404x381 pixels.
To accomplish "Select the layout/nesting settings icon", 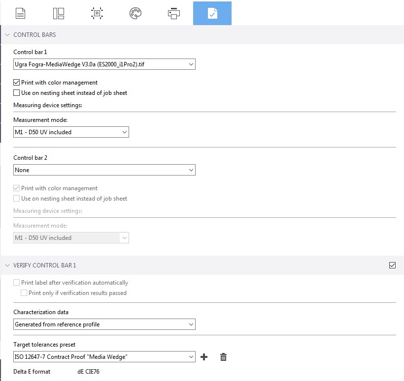I will (x=59, y=13).
